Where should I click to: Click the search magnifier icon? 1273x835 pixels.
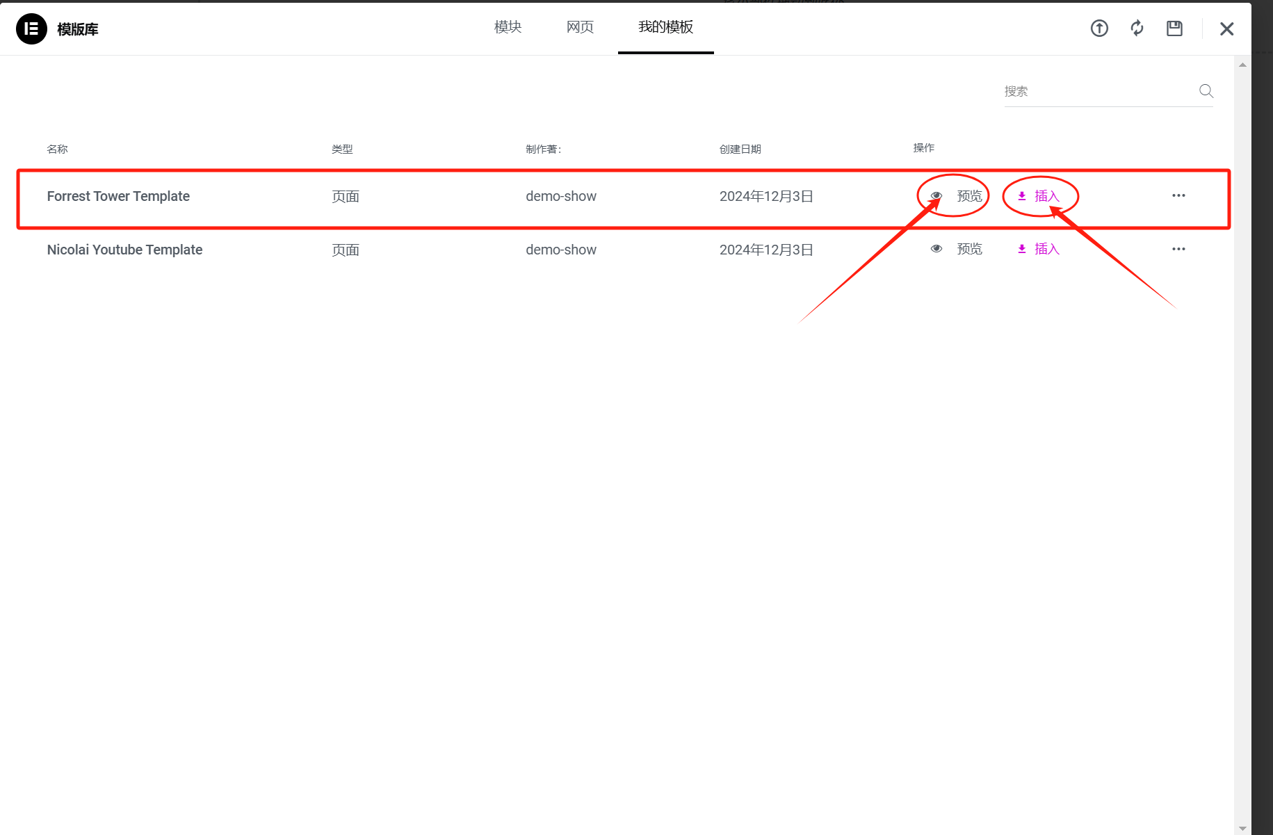pyautogui.click(x=1206, y=90)
